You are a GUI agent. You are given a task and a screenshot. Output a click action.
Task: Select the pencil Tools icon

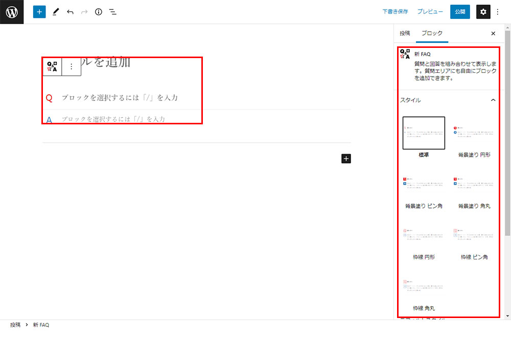click(56, 12)
